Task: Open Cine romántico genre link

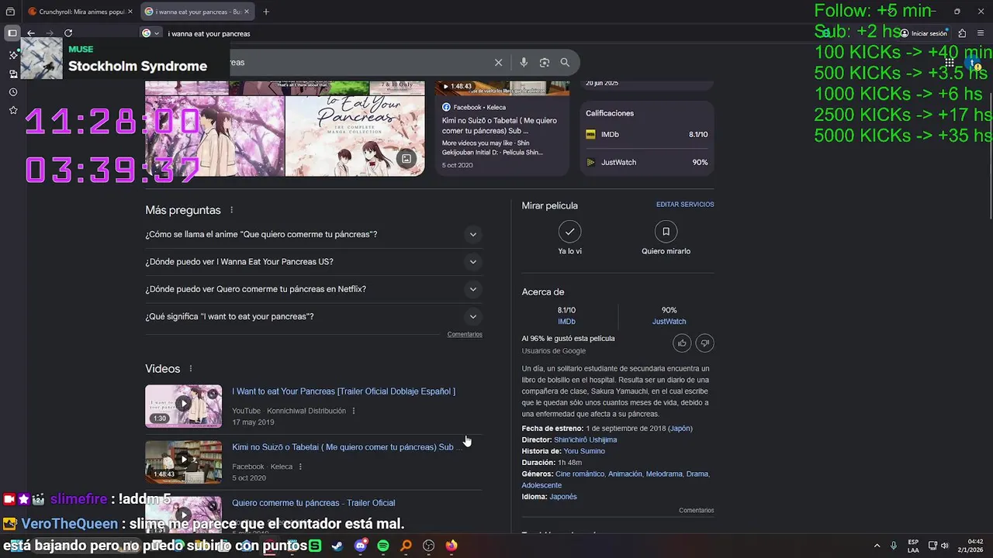Action: tap(580, 474)
